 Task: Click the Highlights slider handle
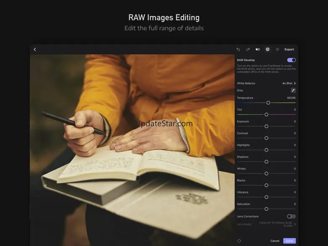click(266, 150)
